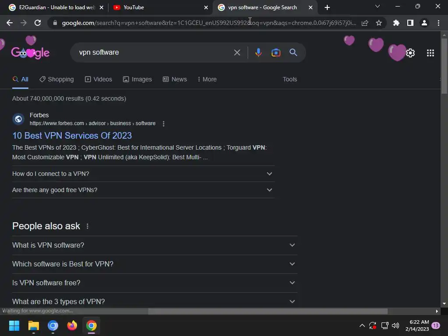
Task: Expand What are the 3 types of VPN?
Action: 154,301
